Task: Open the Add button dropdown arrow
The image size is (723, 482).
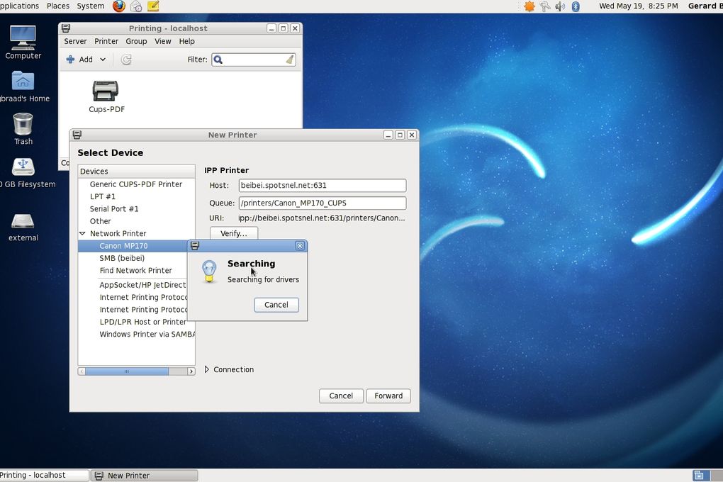Action: (103, 60)
